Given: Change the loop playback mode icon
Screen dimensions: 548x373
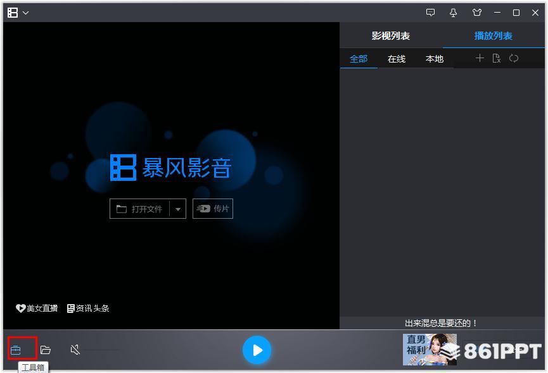Looking at the screenshot, I should 513,58.
